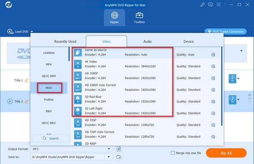
Task: Open the feedback chat icon
Action: pos(210,5)
